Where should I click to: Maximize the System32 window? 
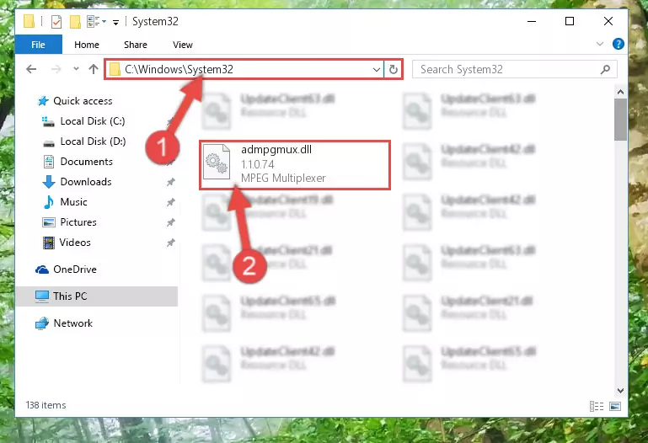click(570, 21)
